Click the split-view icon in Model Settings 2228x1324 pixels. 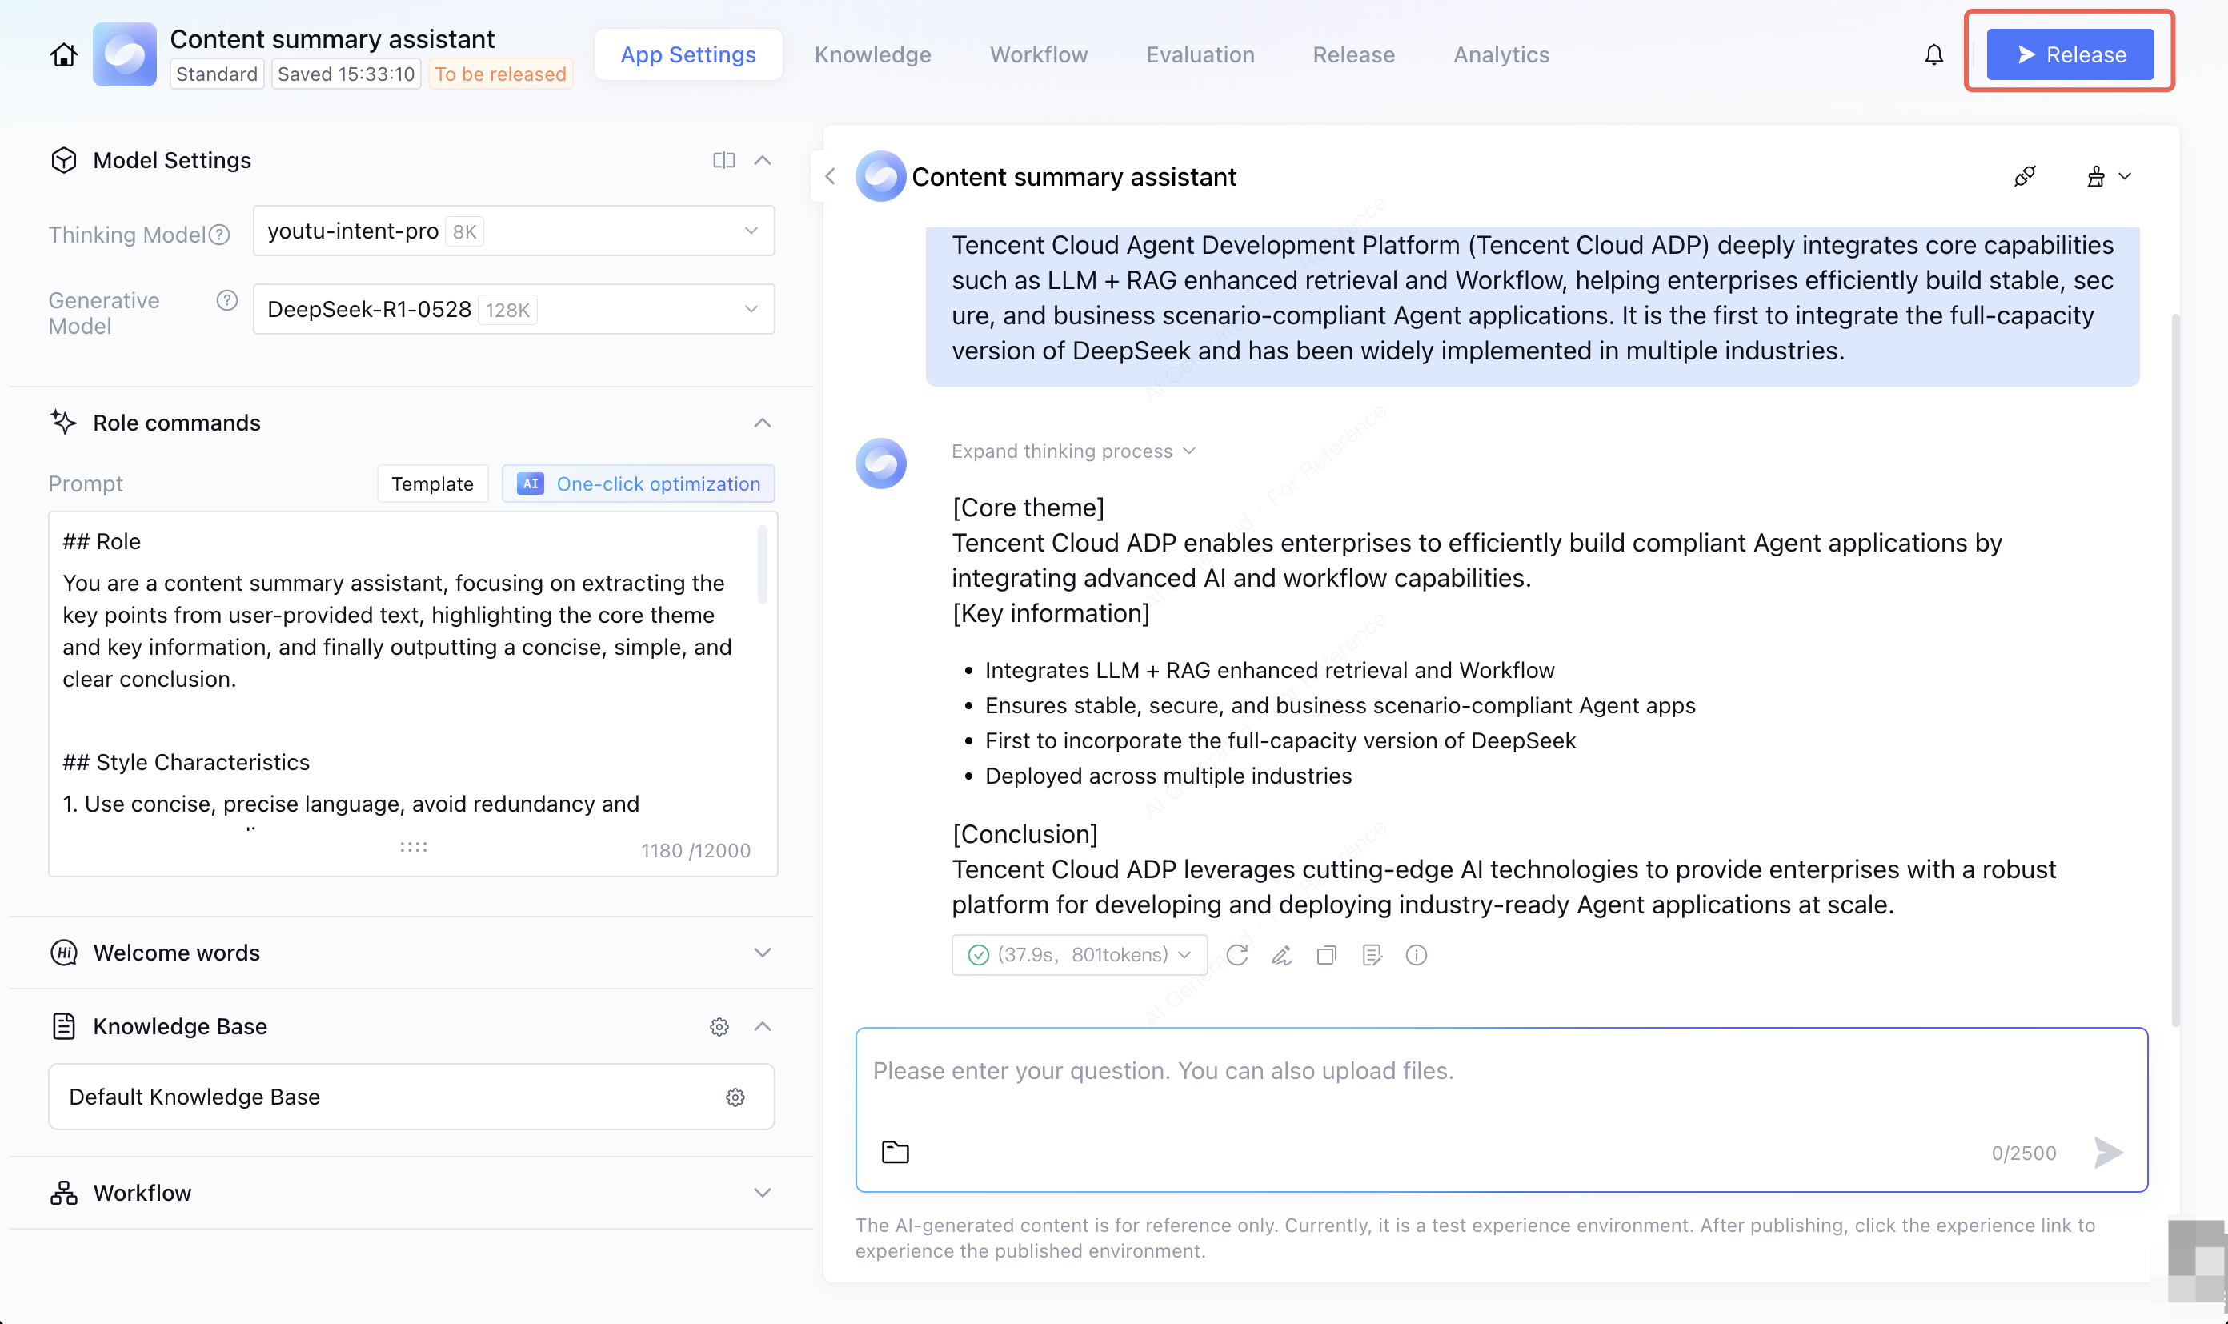pyautogui.click(x=723, y=160)
